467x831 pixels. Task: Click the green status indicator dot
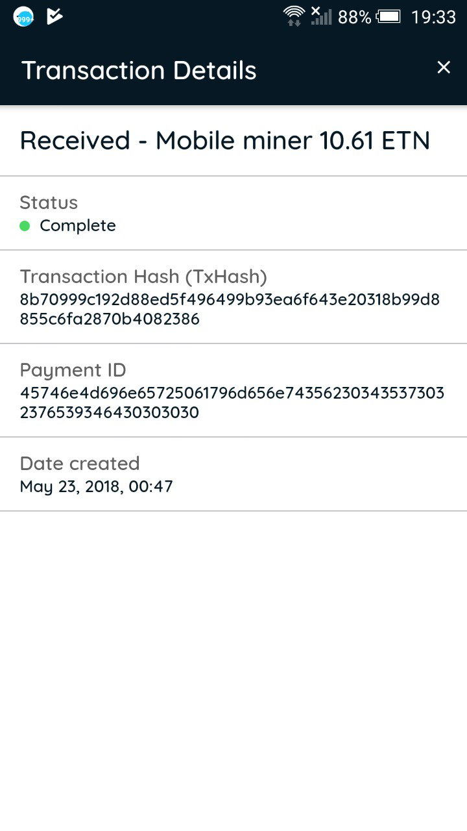[x=25, y=226]
